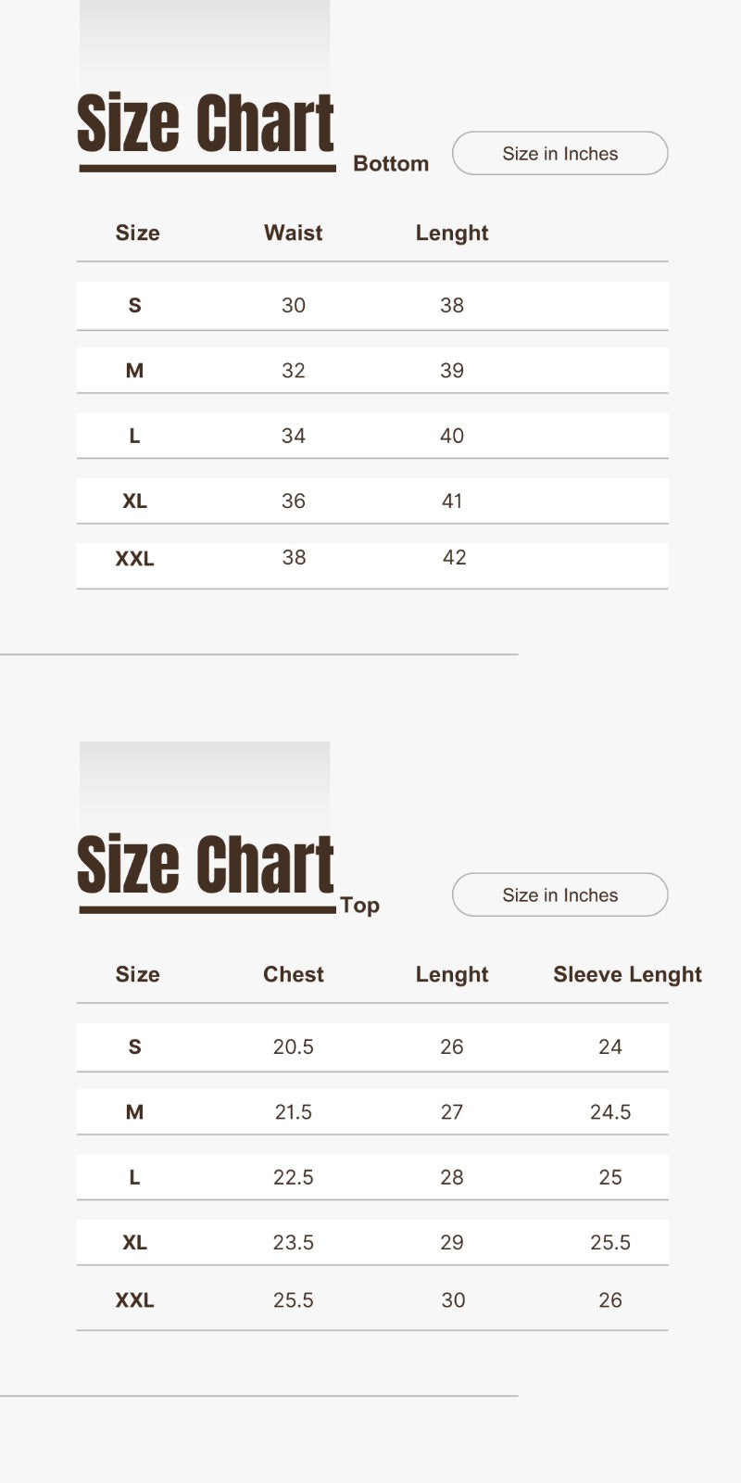
Task: Click length value 27 in Top chart
Action: click(452, 1112)
